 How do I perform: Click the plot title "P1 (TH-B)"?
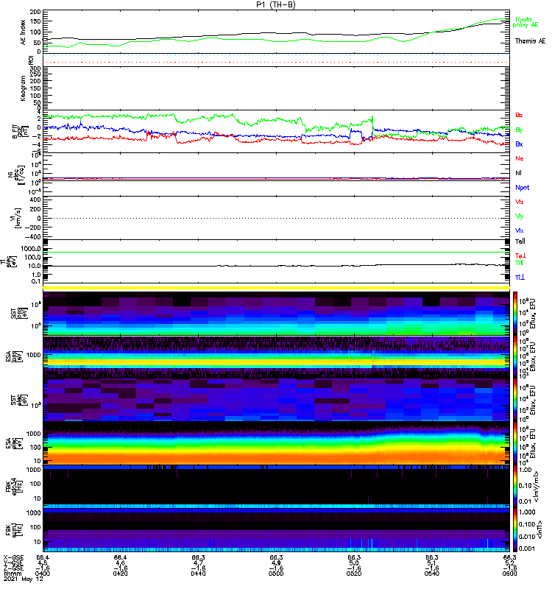point(275,4)
